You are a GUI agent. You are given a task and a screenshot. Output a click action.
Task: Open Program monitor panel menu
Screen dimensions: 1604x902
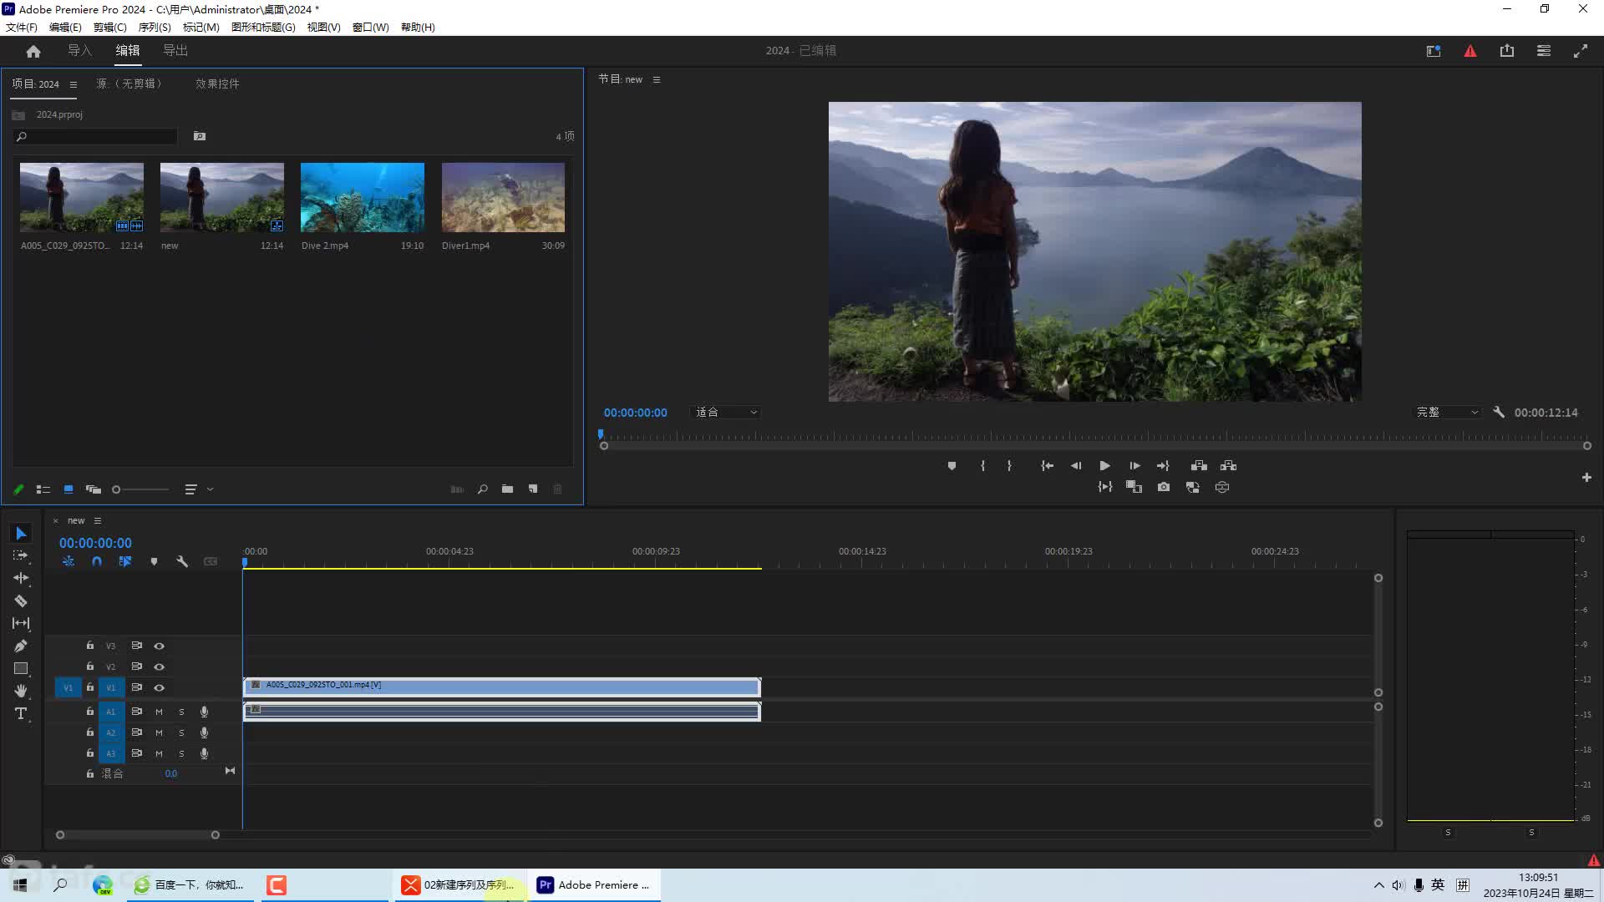coord(657,80)
